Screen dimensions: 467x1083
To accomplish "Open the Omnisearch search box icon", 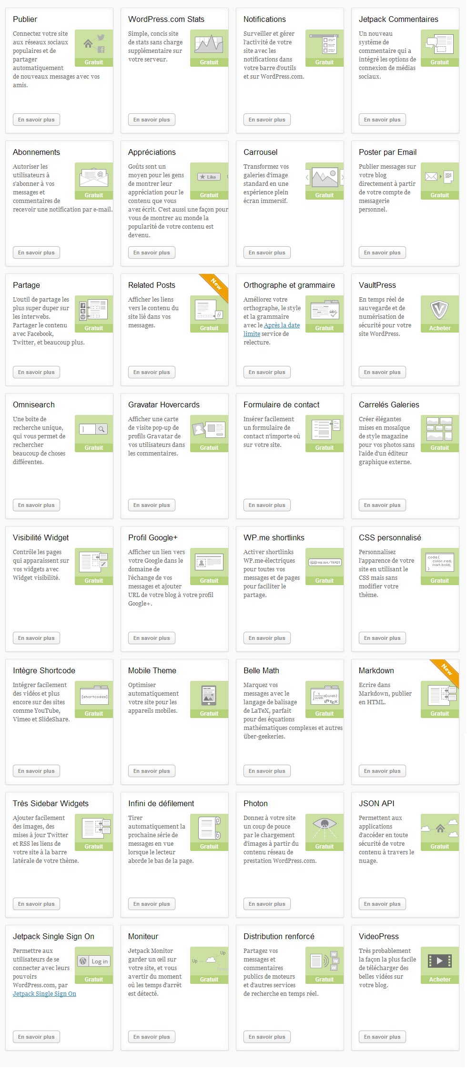I will click(94, 429).
